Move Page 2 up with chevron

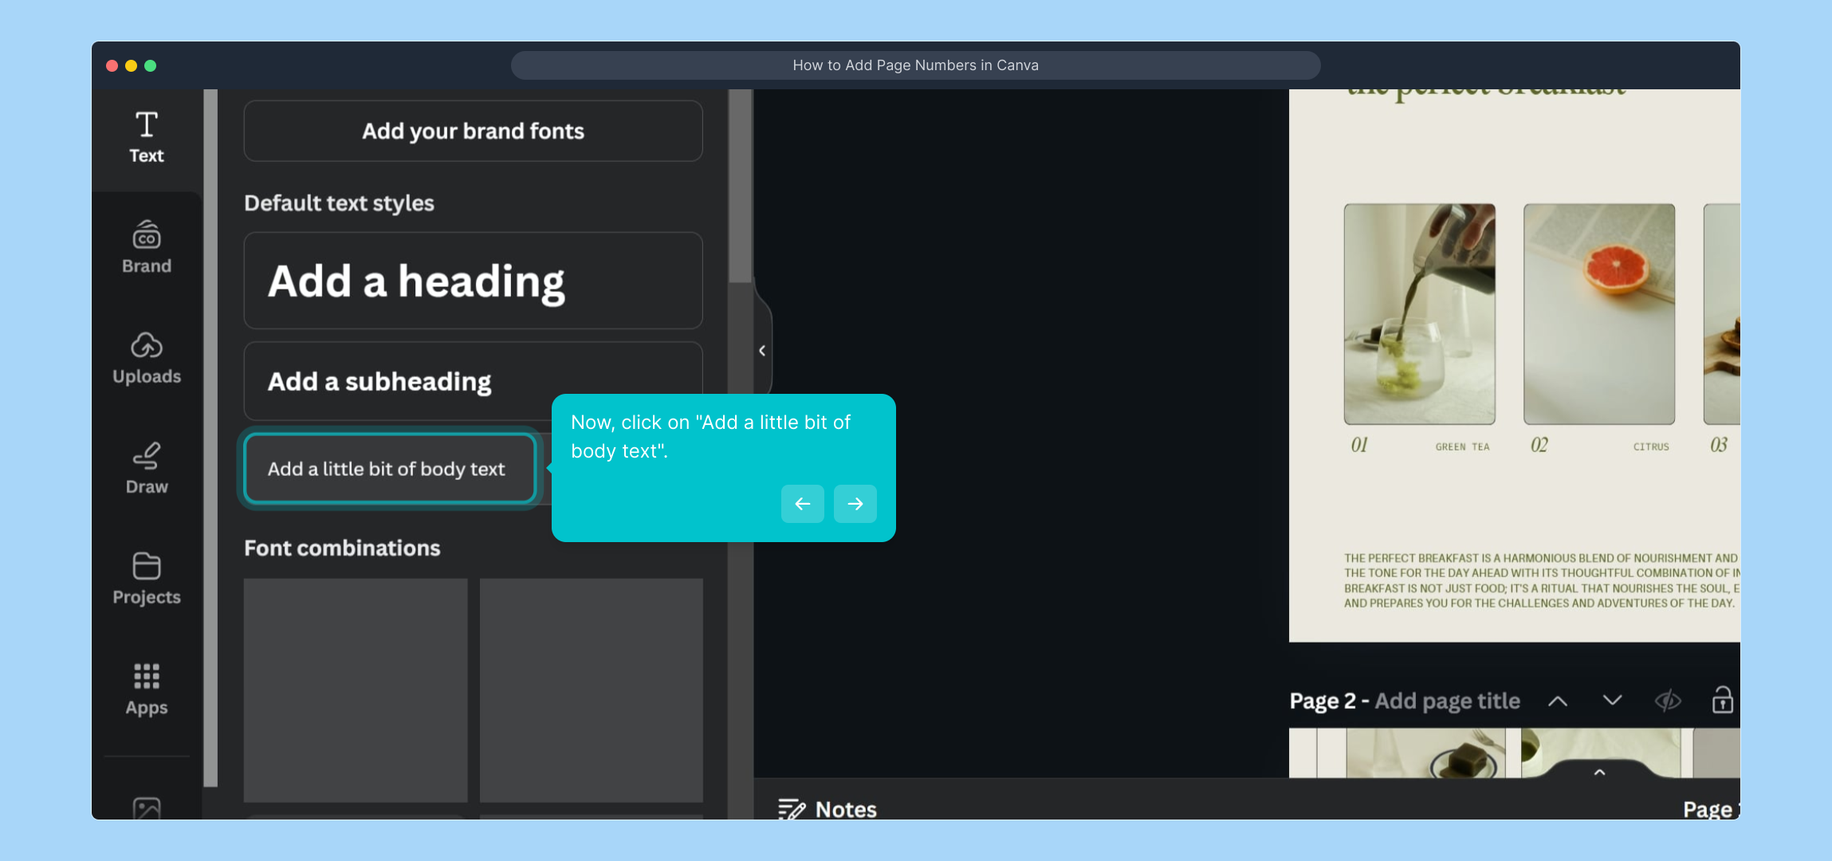1558,701
